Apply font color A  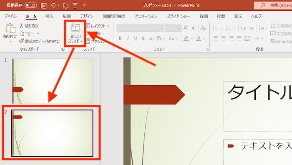click(199, 38)
